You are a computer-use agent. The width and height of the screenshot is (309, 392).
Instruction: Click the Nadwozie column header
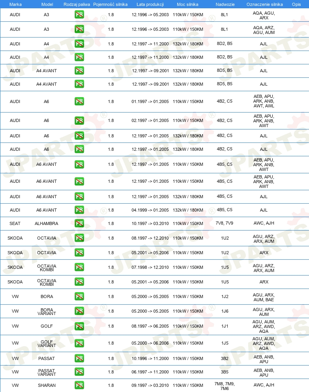pos(225,4)
